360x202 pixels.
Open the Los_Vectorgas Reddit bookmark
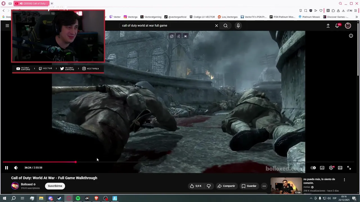[x=228, y=17]
